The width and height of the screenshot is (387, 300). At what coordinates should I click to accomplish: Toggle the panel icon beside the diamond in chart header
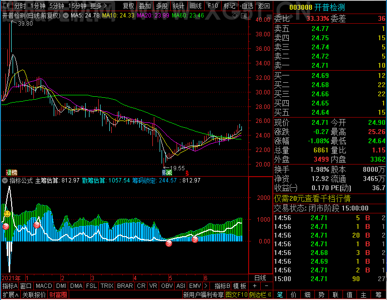pyautogui.click(x=244, y=16)
